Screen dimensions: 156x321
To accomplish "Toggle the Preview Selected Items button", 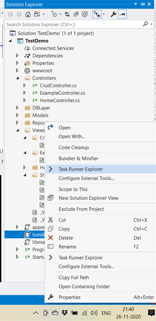I will click(x=123, y=14).
